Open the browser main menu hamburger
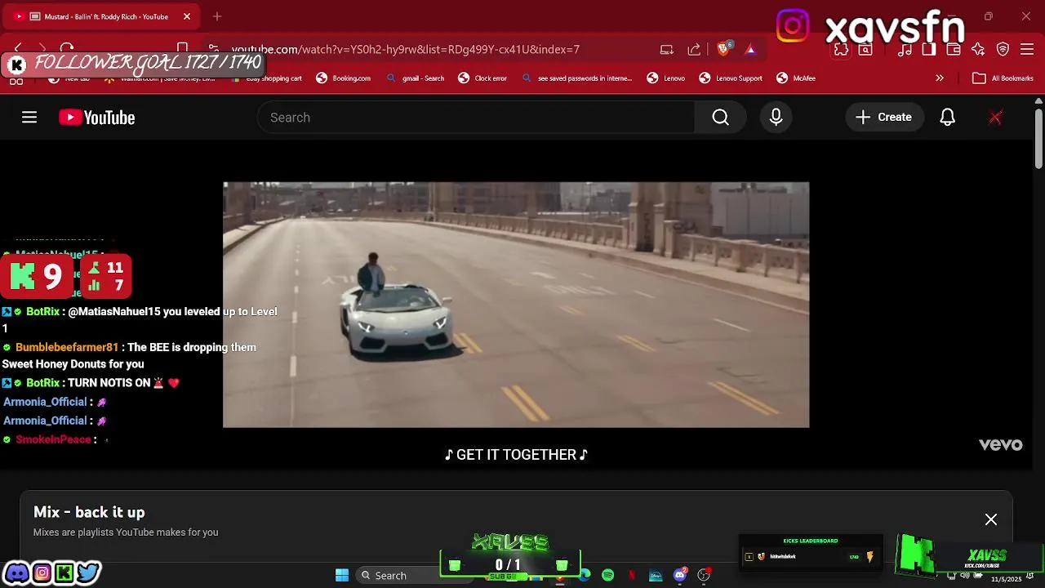 (1027, 50)
